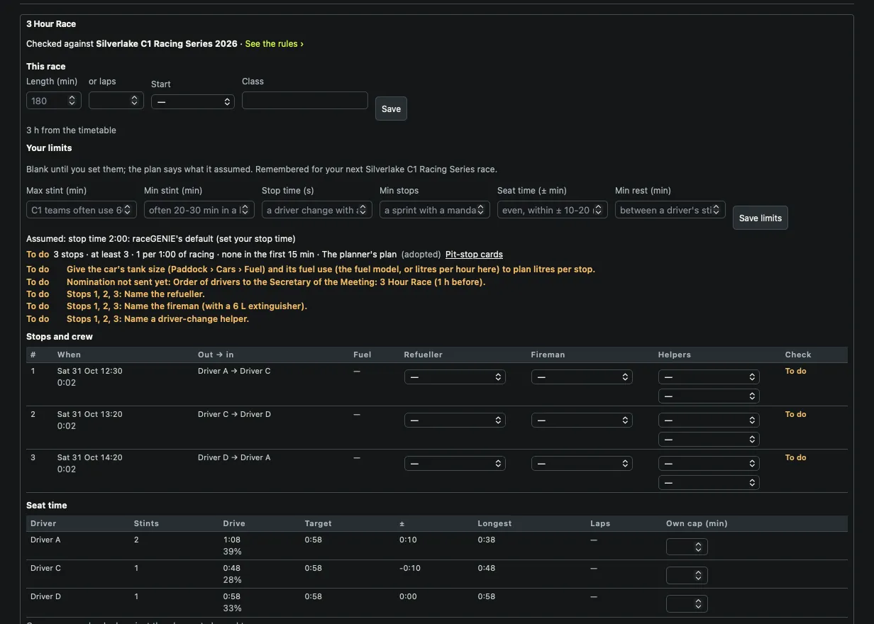Click the Stop time (s) field

point(316,210)
